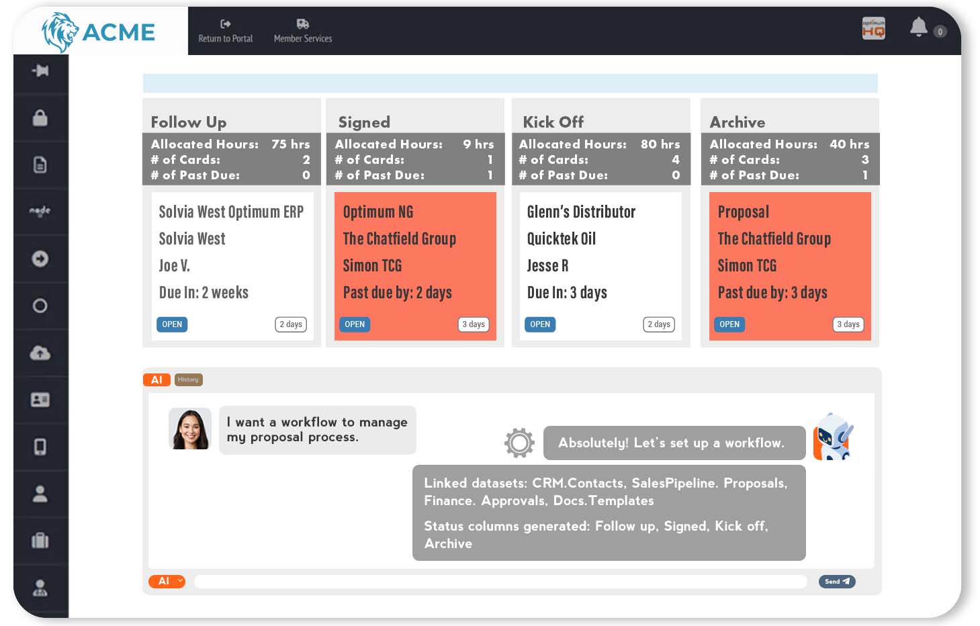Open Member Services

point(302,30)
